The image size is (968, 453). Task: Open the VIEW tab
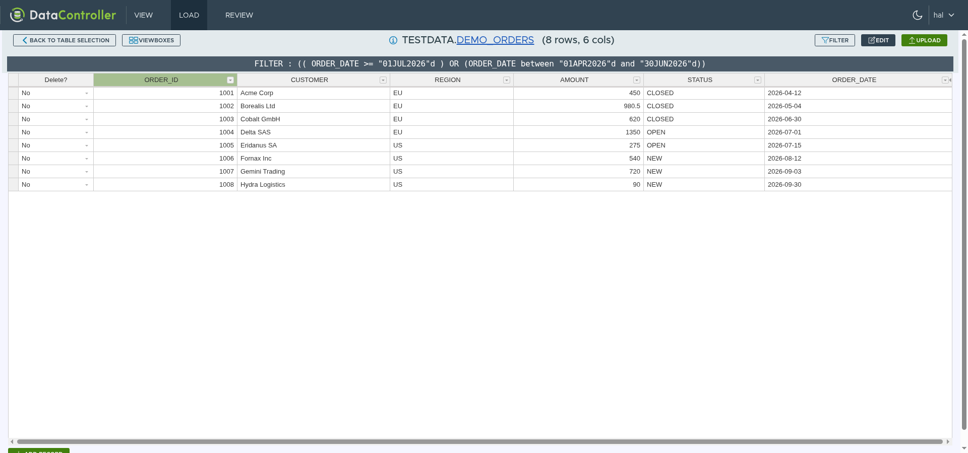[143, 15]
